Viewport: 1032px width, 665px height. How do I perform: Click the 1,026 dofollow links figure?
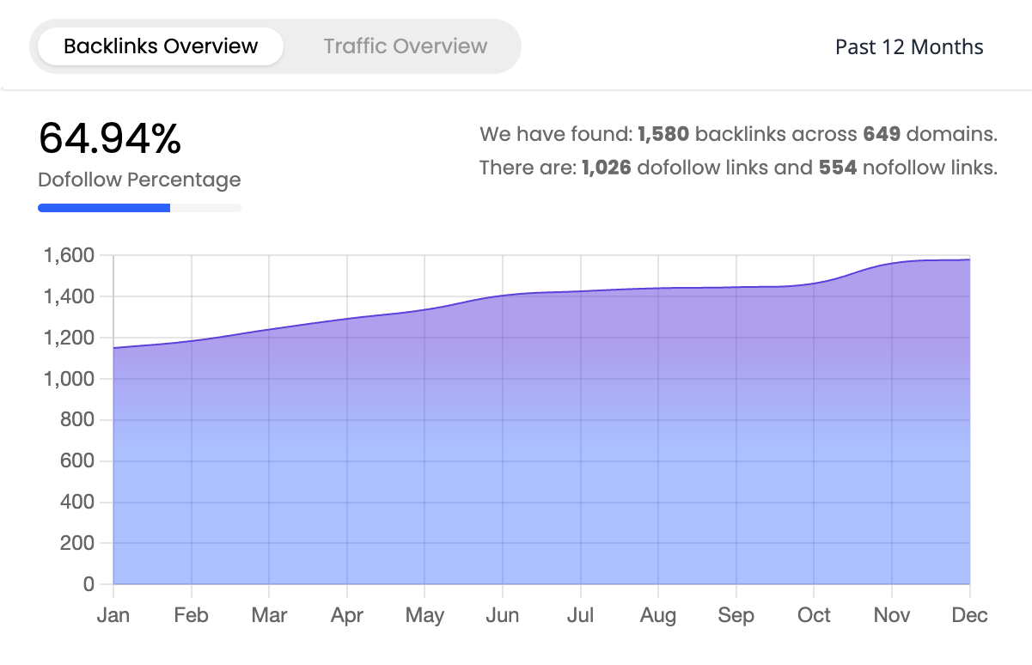pyautogui.click(x=607, y=168)
